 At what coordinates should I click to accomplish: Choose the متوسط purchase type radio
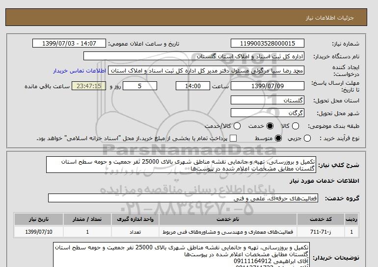point(278,138)
